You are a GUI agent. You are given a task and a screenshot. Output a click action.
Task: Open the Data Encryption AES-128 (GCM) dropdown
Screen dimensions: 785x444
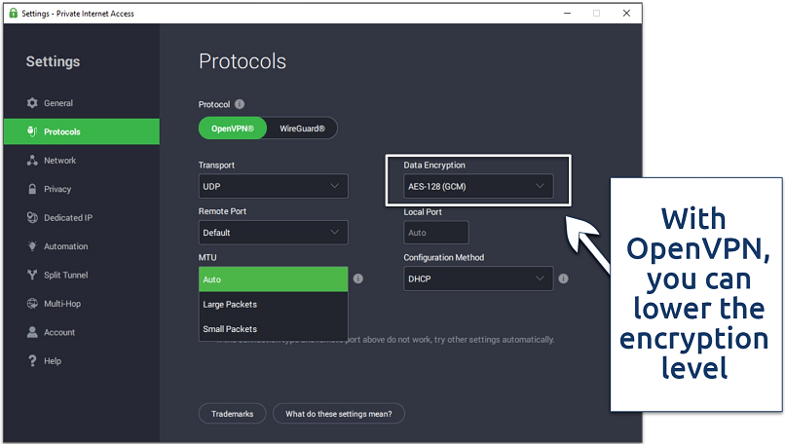pos(478,186)
